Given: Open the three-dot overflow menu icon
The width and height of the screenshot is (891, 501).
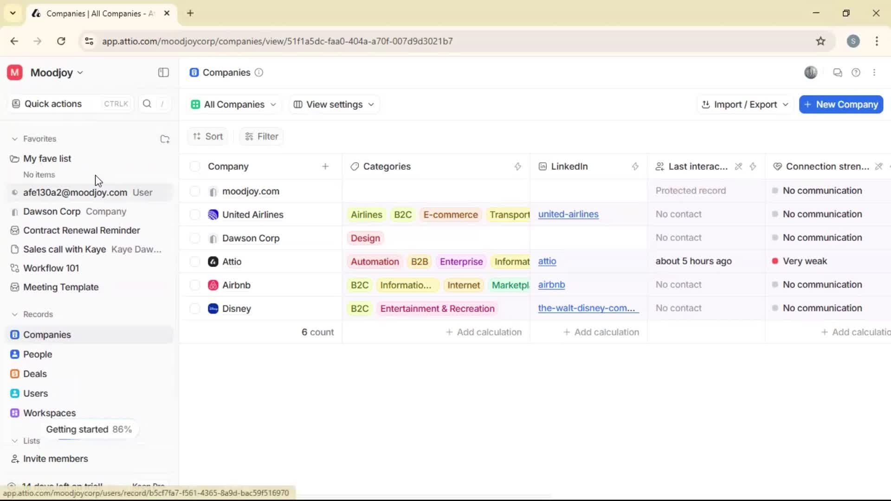Looking at the screenshot, I should (875, 72).
